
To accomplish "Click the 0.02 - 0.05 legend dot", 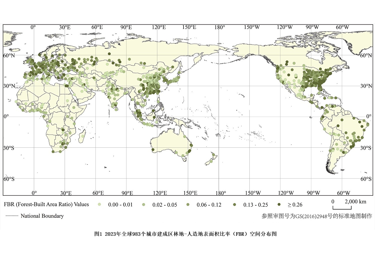I will (143, 204).
